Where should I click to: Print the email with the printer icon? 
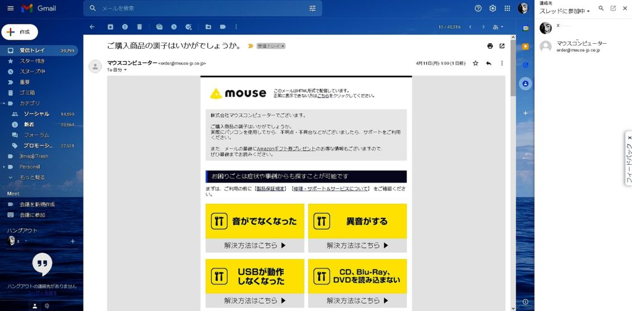490,46
